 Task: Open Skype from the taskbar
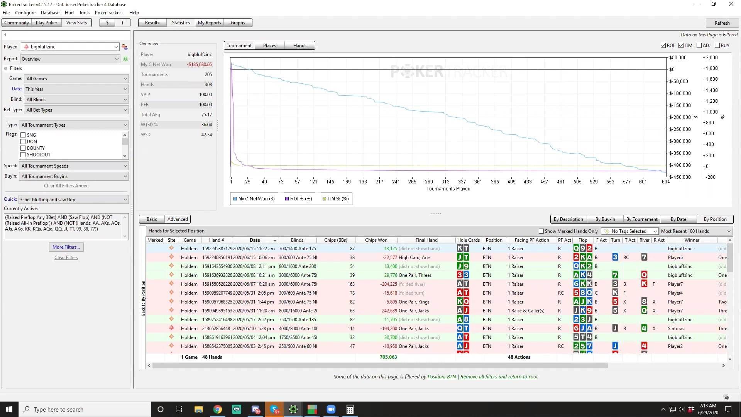274,409
